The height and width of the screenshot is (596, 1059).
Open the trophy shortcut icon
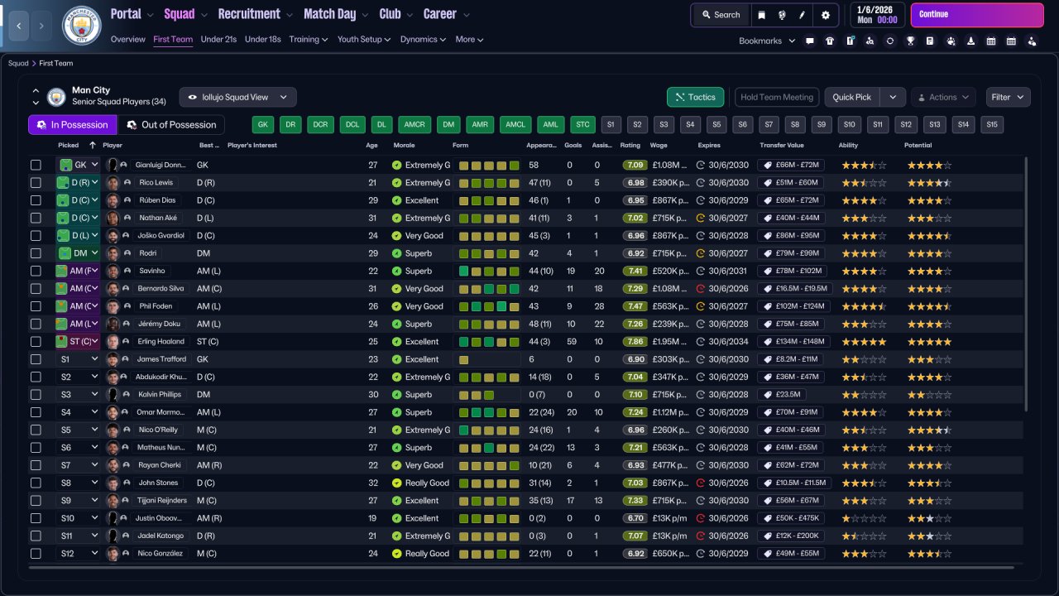point(910,41)
